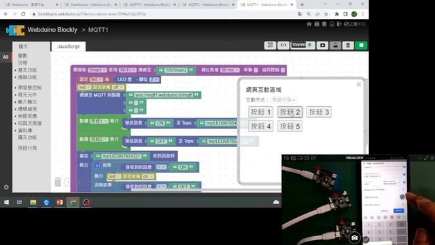Click the lightning bolt device check icon
The width and height of the screenshot is (435, 245).
click(x=310, y=45)
